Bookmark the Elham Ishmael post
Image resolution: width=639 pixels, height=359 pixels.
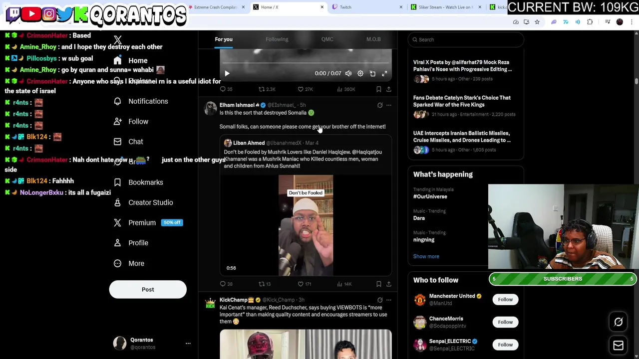[x=379, y=284]
